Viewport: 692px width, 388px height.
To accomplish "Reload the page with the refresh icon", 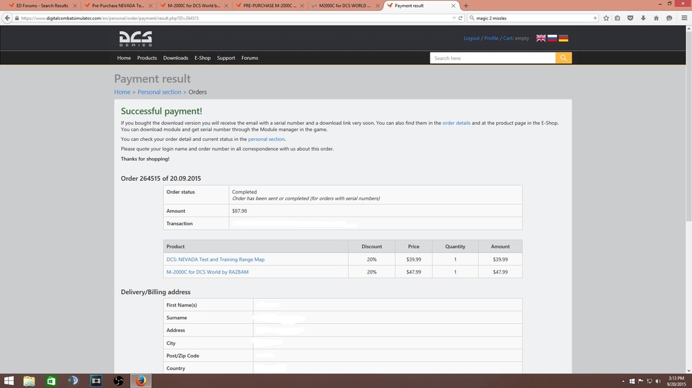I will click(x=460, y=18).
